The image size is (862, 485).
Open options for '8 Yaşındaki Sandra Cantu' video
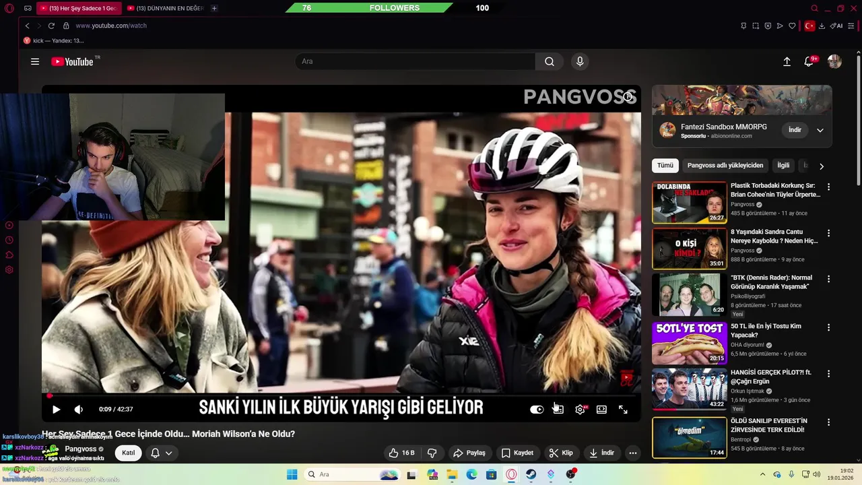pos(829,232)
